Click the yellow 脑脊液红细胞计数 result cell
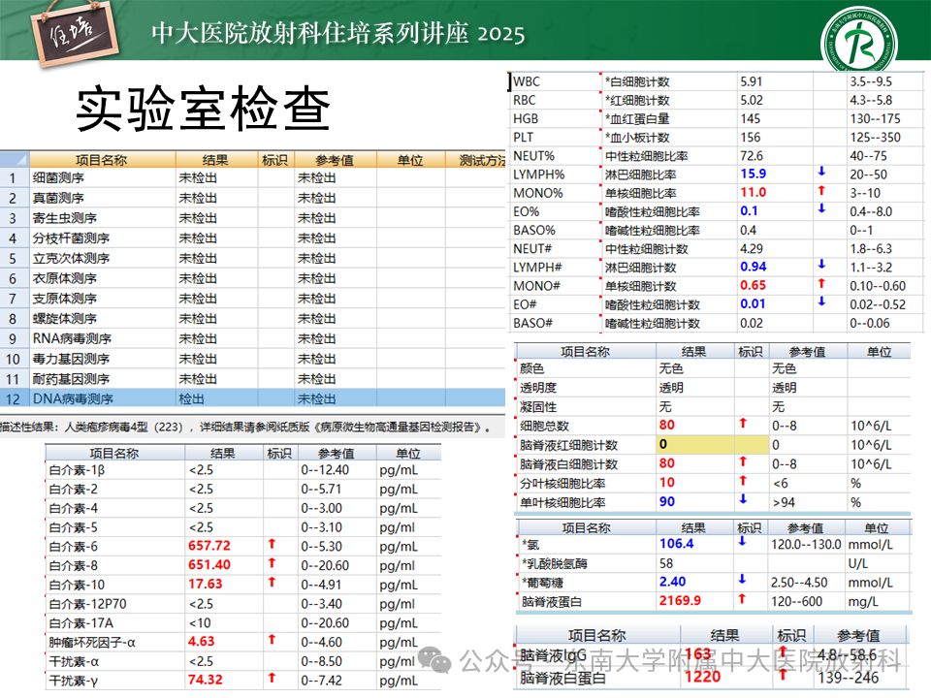 (694, 444)
